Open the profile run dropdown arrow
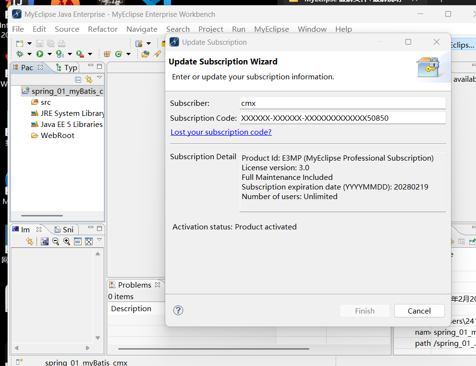476x366 pixels. (x=70, y=54)
